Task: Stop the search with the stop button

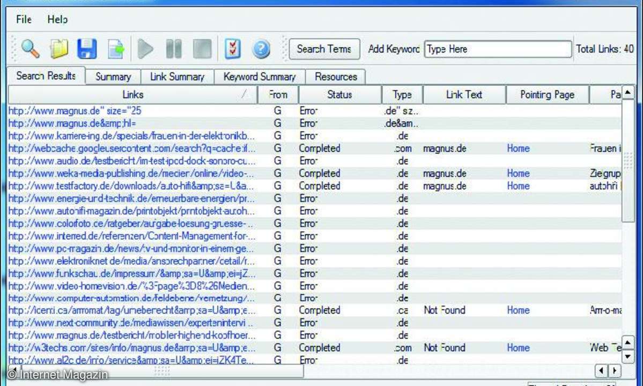Action: pos(203,49)
